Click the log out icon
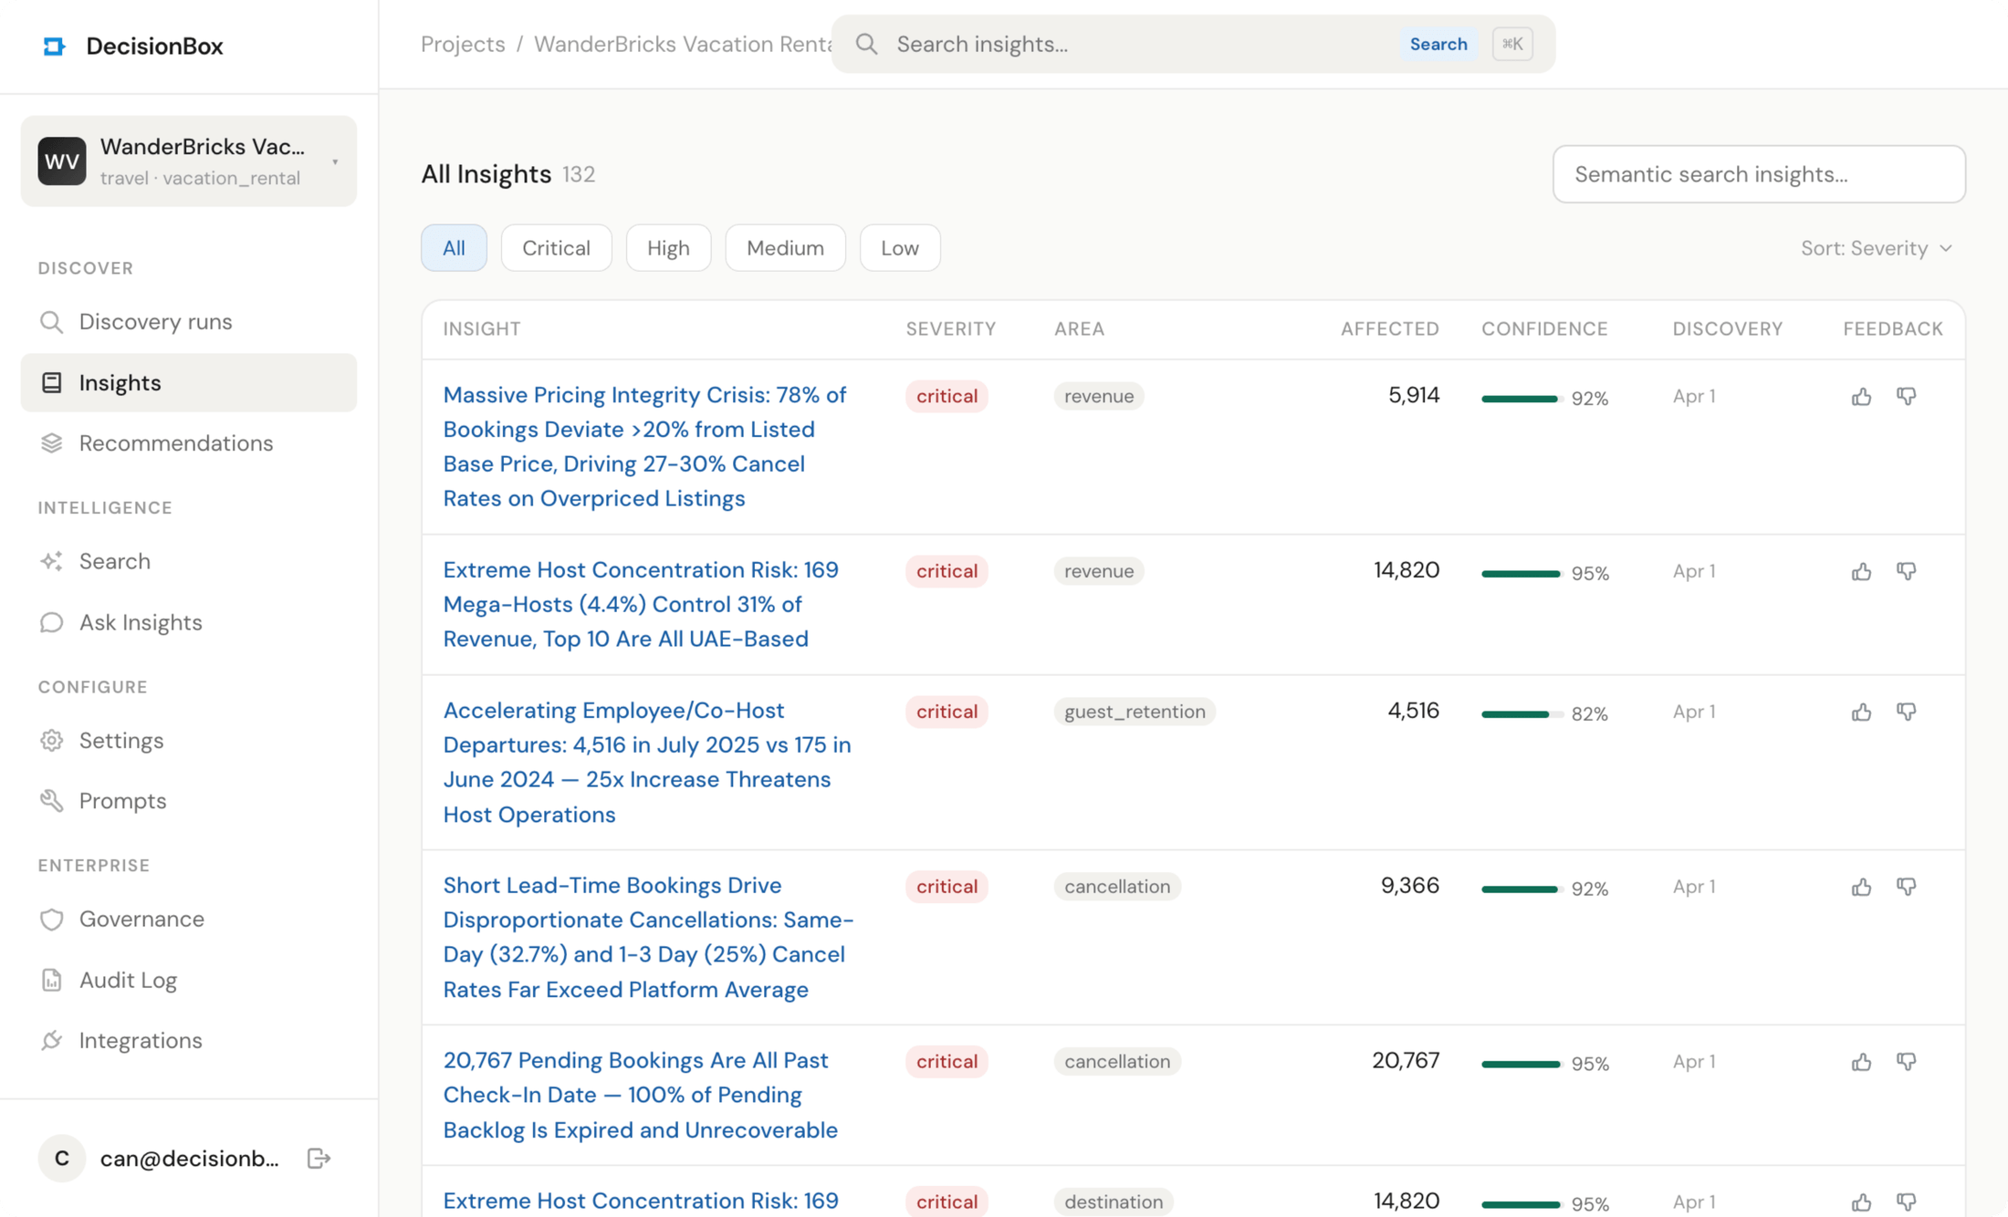2008x1217 pixels. pyautogui.click(x=319, y=1159)
